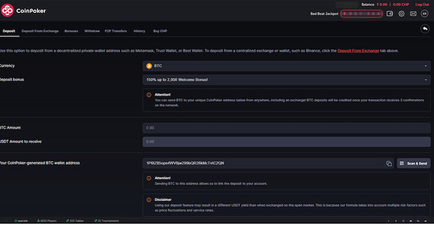This screenshot has height=225, width=434.
Task: Click the CoinPoker logo
Action: point(24,10)
